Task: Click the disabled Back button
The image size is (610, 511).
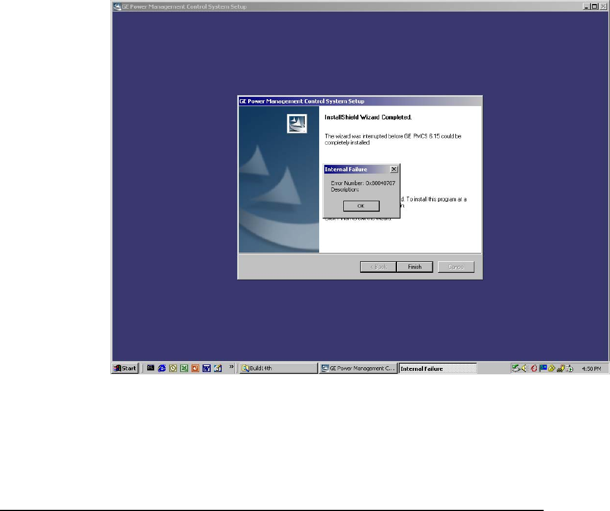Action: coord(378,267)
